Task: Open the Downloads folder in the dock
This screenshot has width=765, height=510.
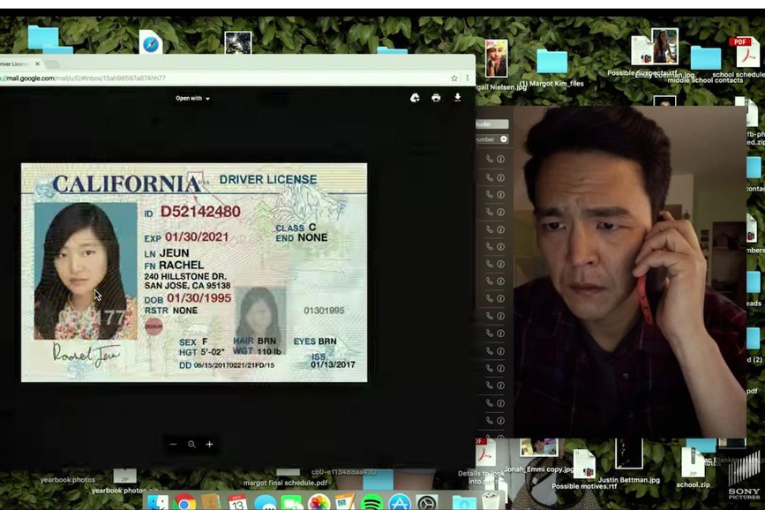Action: (x=464, y=503)
